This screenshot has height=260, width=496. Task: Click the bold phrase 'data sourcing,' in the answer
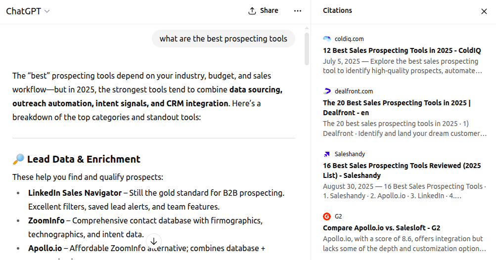[256, 89]
